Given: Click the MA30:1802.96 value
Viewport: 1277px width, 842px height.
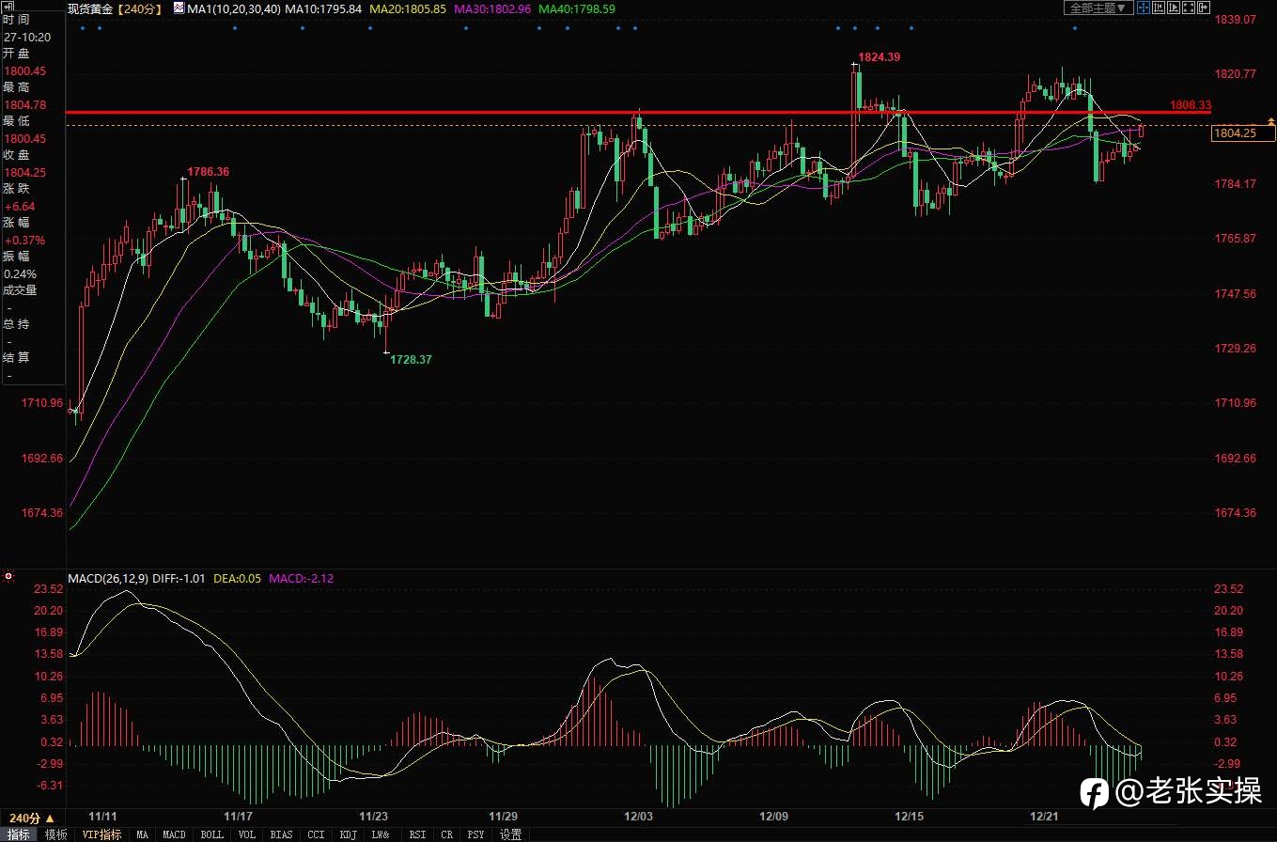Looking at the screenshot, I should coord(492,8).
